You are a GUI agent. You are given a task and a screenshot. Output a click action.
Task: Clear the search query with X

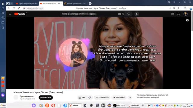click(x=123, y=14)
